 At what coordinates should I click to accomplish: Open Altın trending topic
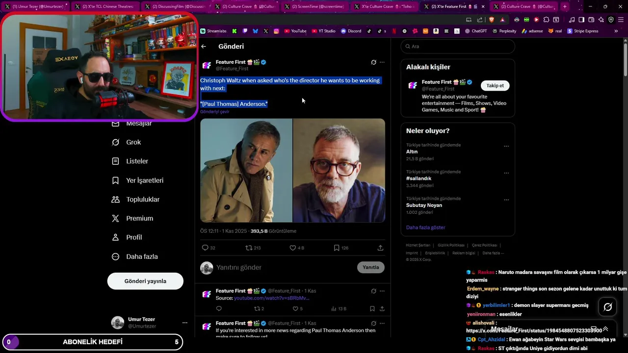(x=412, y=151)
